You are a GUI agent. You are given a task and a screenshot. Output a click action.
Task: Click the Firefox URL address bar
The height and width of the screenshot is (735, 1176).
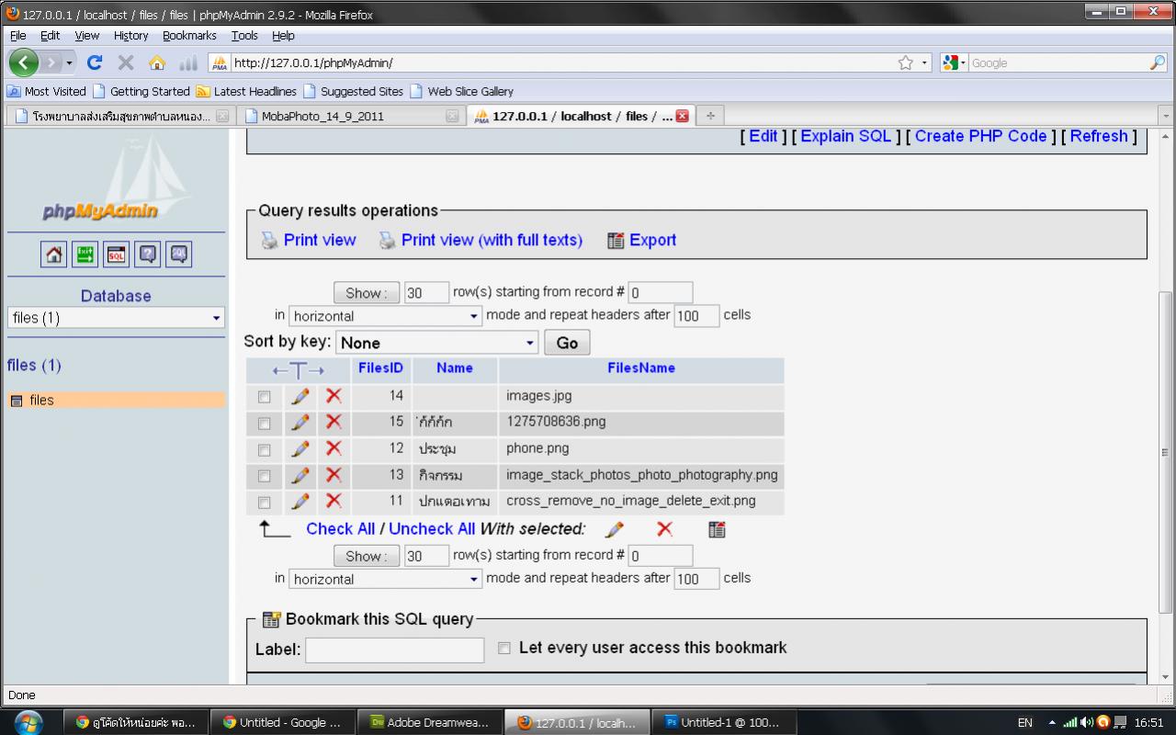[x=560, y=62]
